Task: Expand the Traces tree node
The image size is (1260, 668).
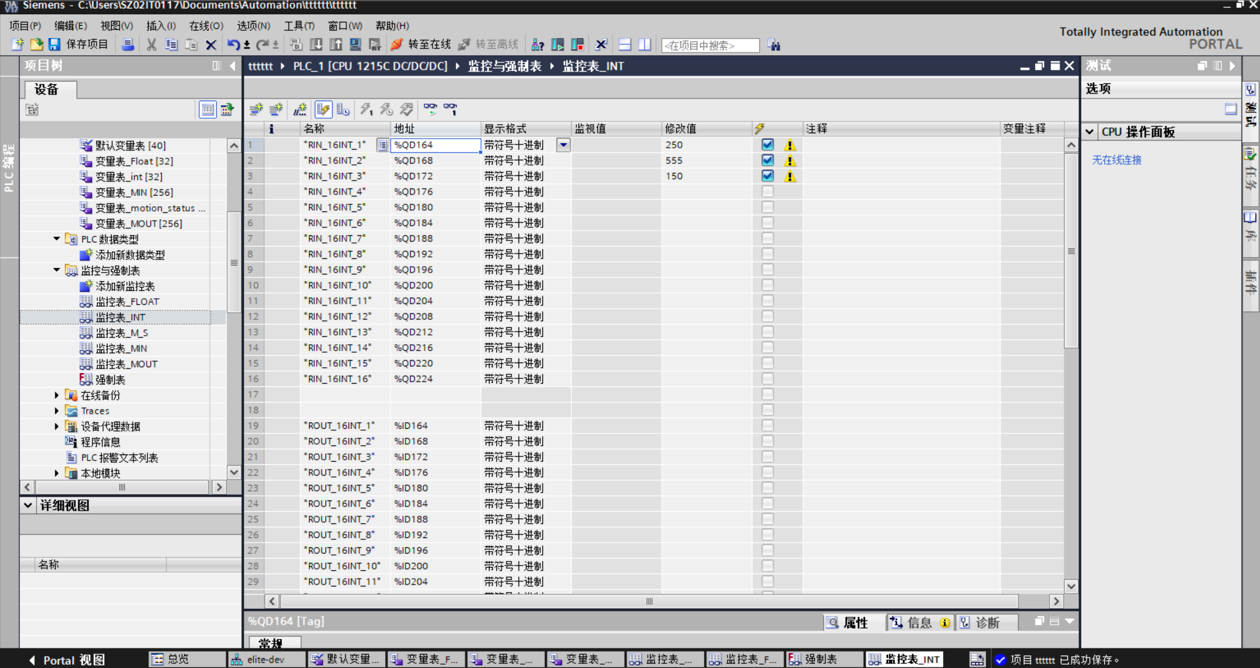Action: pos(57,411)
